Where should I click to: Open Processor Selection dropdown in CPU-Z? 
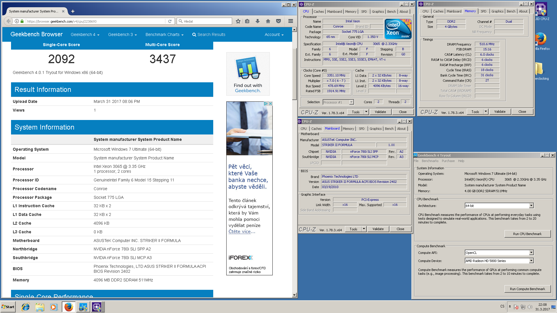(x=351, y=102)
